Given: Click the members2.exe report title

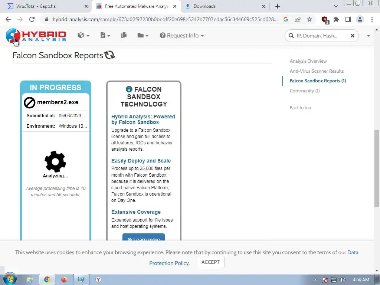Looking at the screenshot, I should point(58,102).
